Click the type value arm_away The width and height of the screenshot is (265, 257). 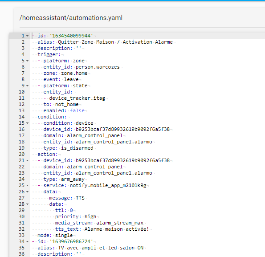(x=73, y=179)
